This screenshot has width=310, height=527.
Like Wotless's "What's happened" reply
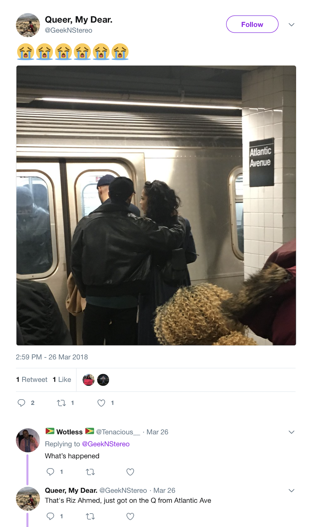[130, 472]
